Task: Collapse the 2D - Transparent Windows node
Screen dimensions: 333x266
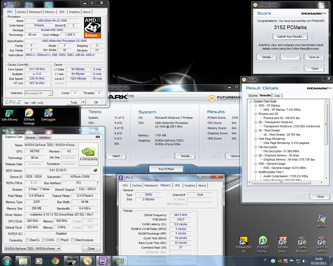Action: tap(256, 122)
